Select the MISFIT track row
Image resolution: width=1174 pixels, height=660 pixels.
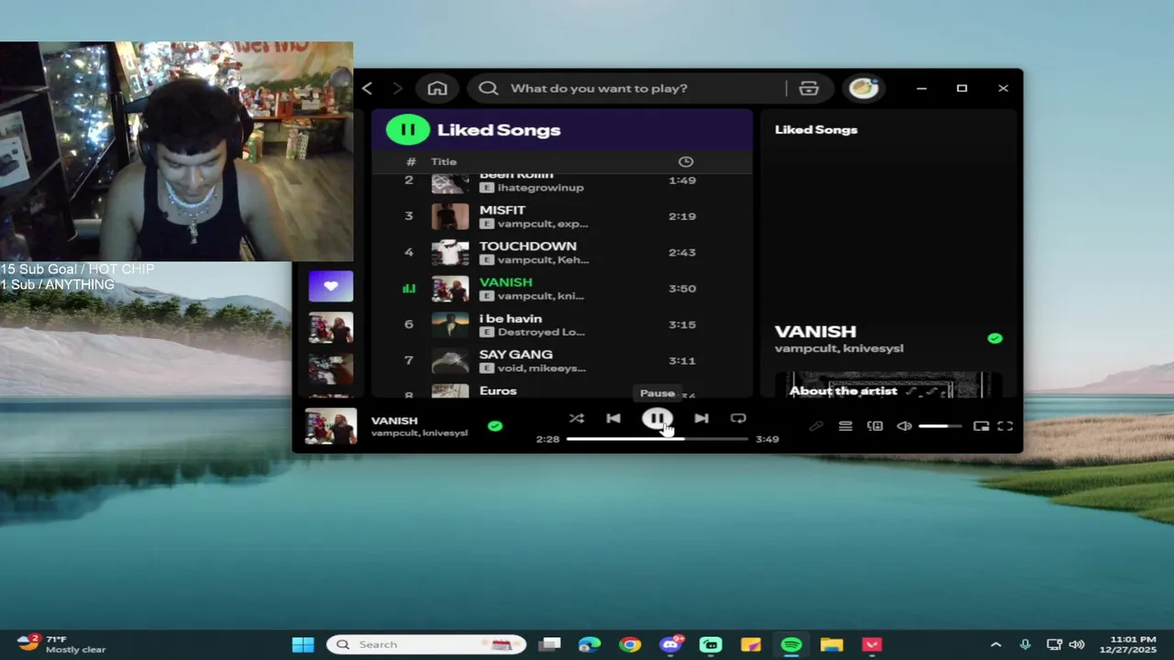(x=561, y=216)
